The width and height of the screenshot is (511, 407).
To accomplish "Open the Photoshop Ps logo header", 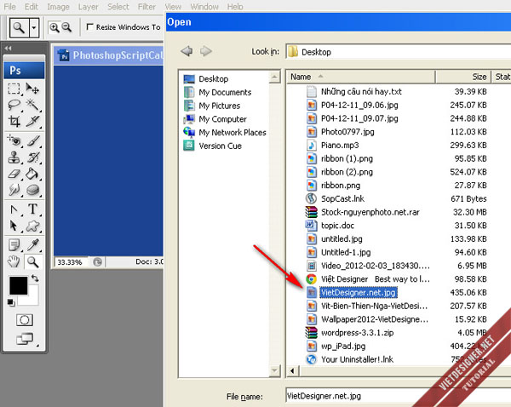I will click(x=24, y=71).
